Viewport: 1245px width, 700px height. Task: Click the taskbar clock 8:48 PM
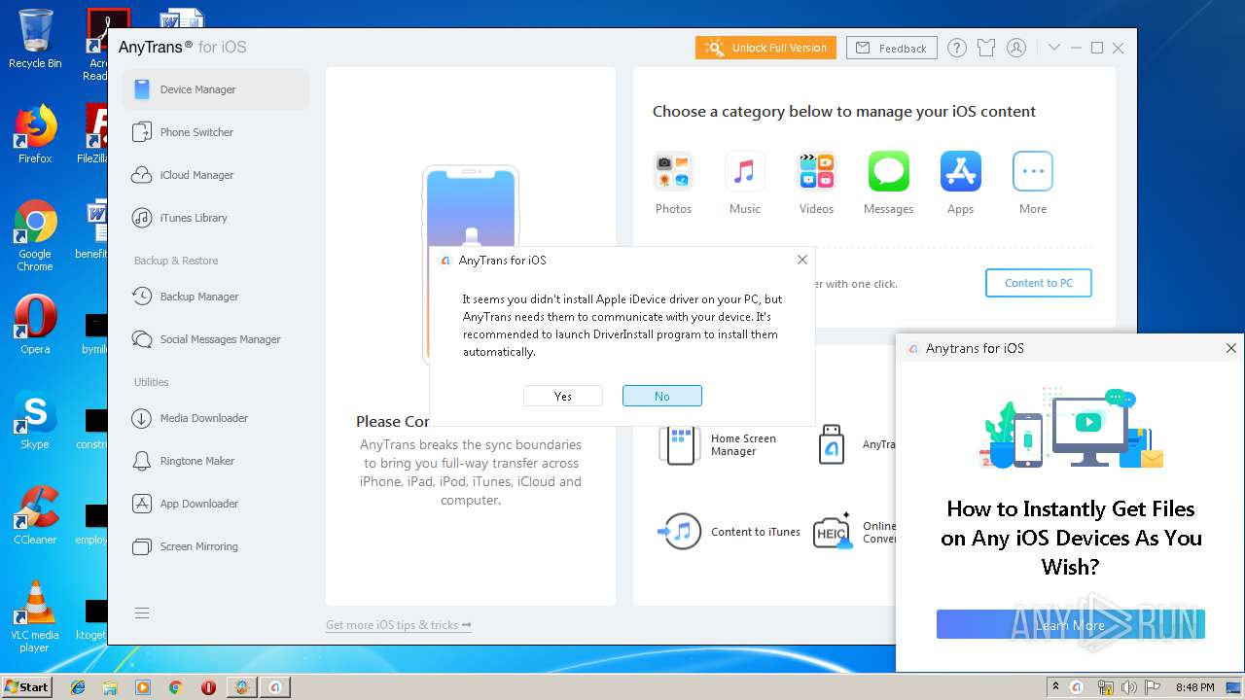coord(1194,687)
